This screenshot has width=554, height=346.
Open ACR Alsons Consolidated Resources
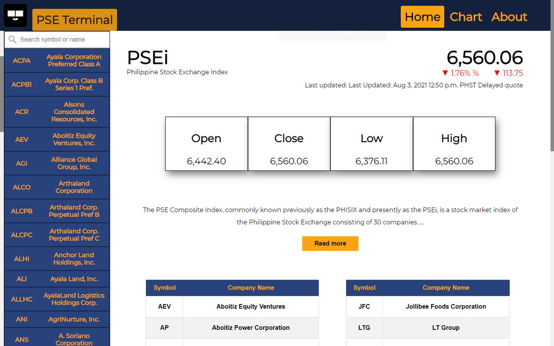tap(57, 112)
